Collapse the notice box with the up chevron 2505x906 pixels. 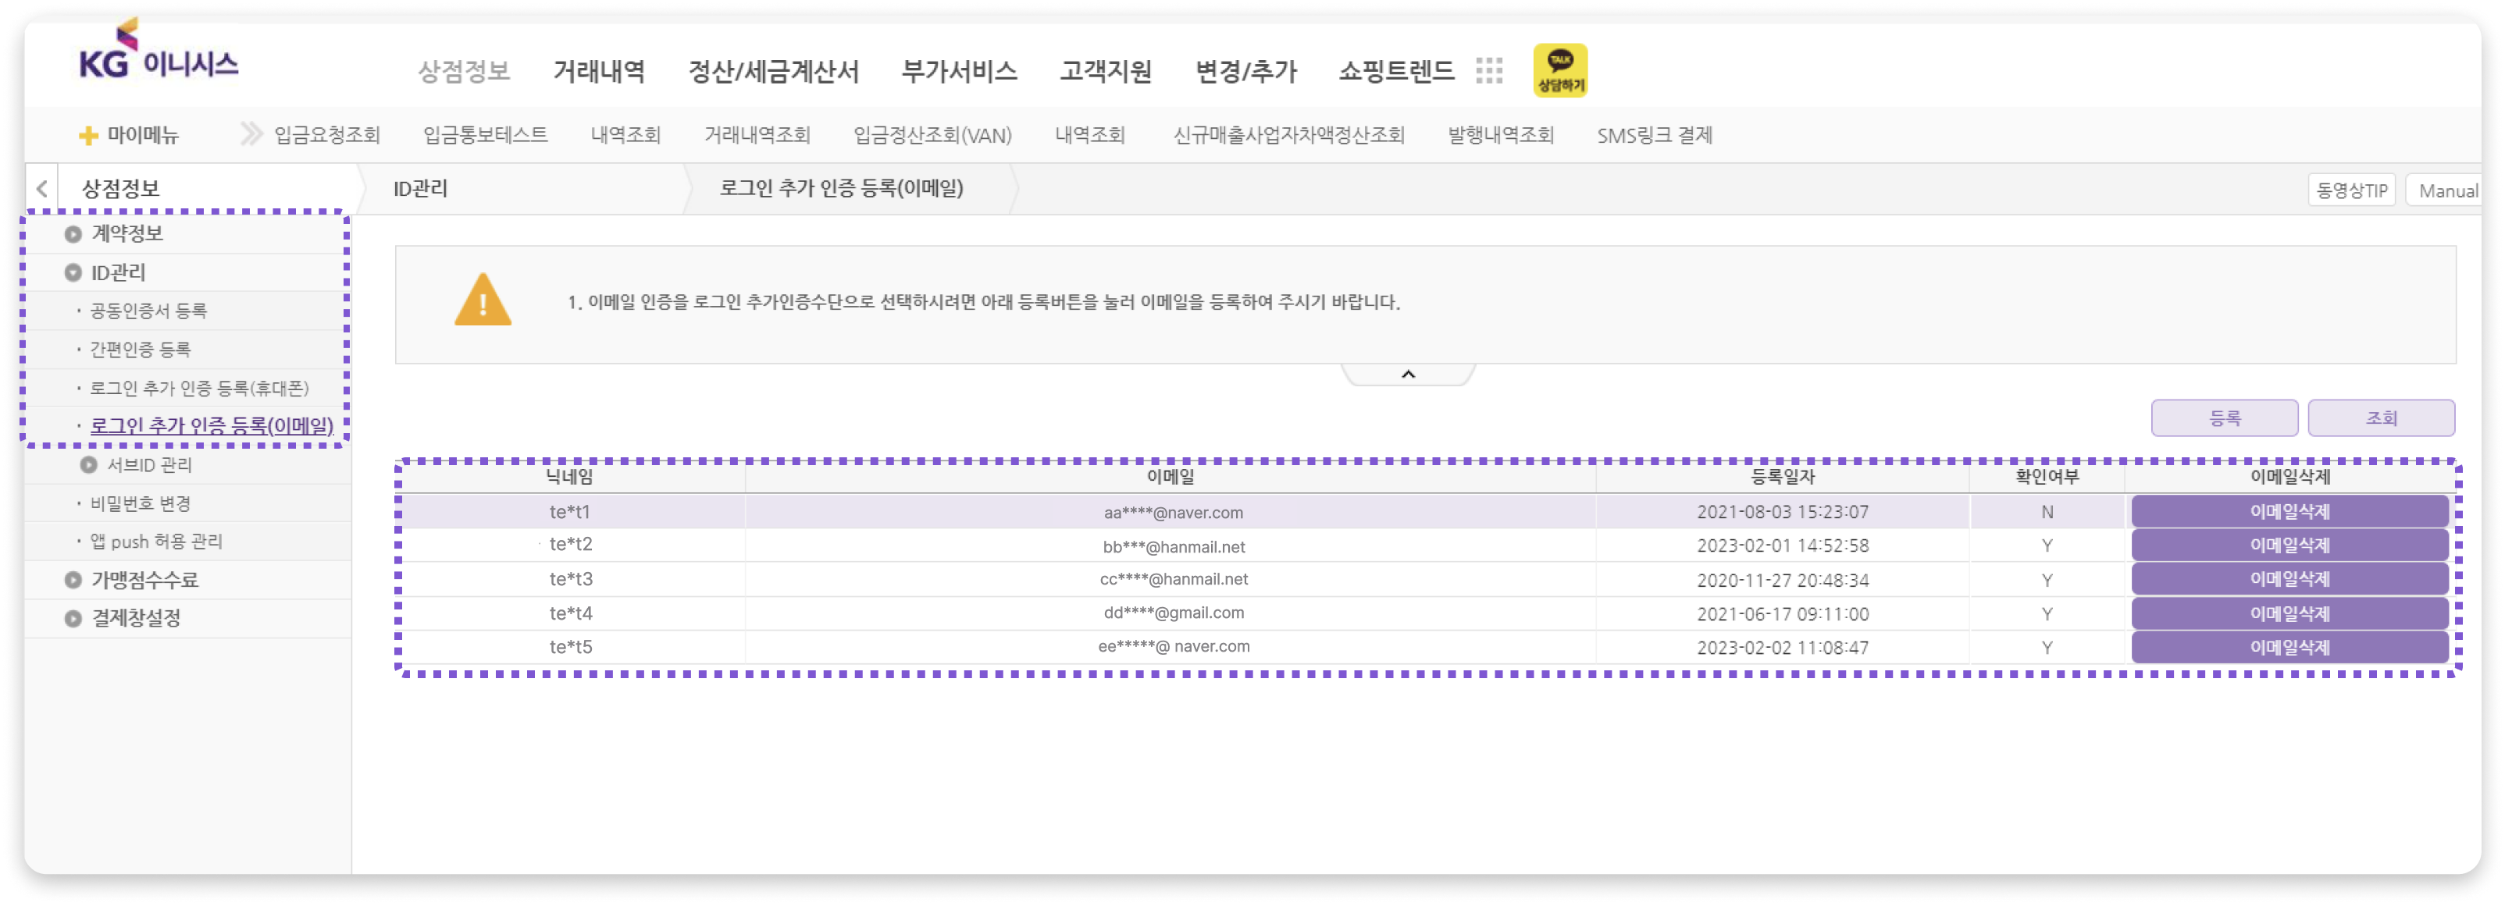(1407, 375)
